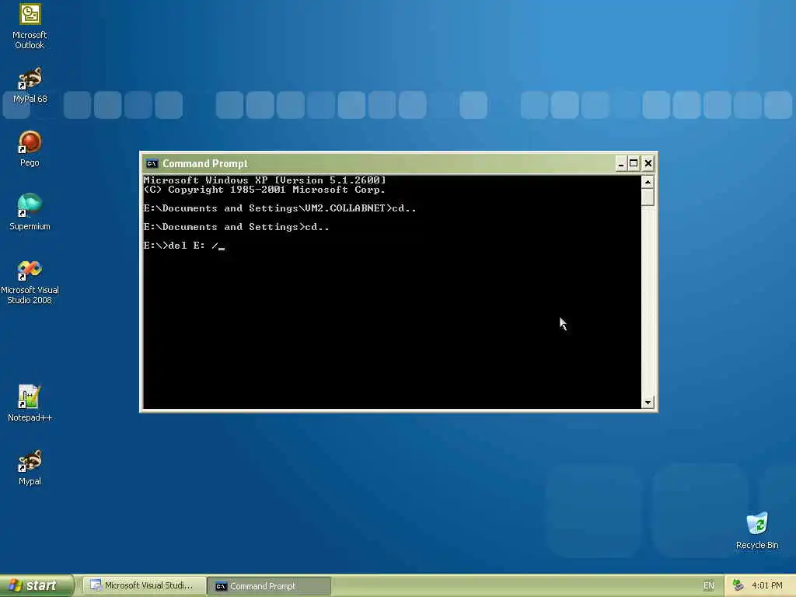Click the system tray network icon
This screenshot has width=796, height=597.
738,586
